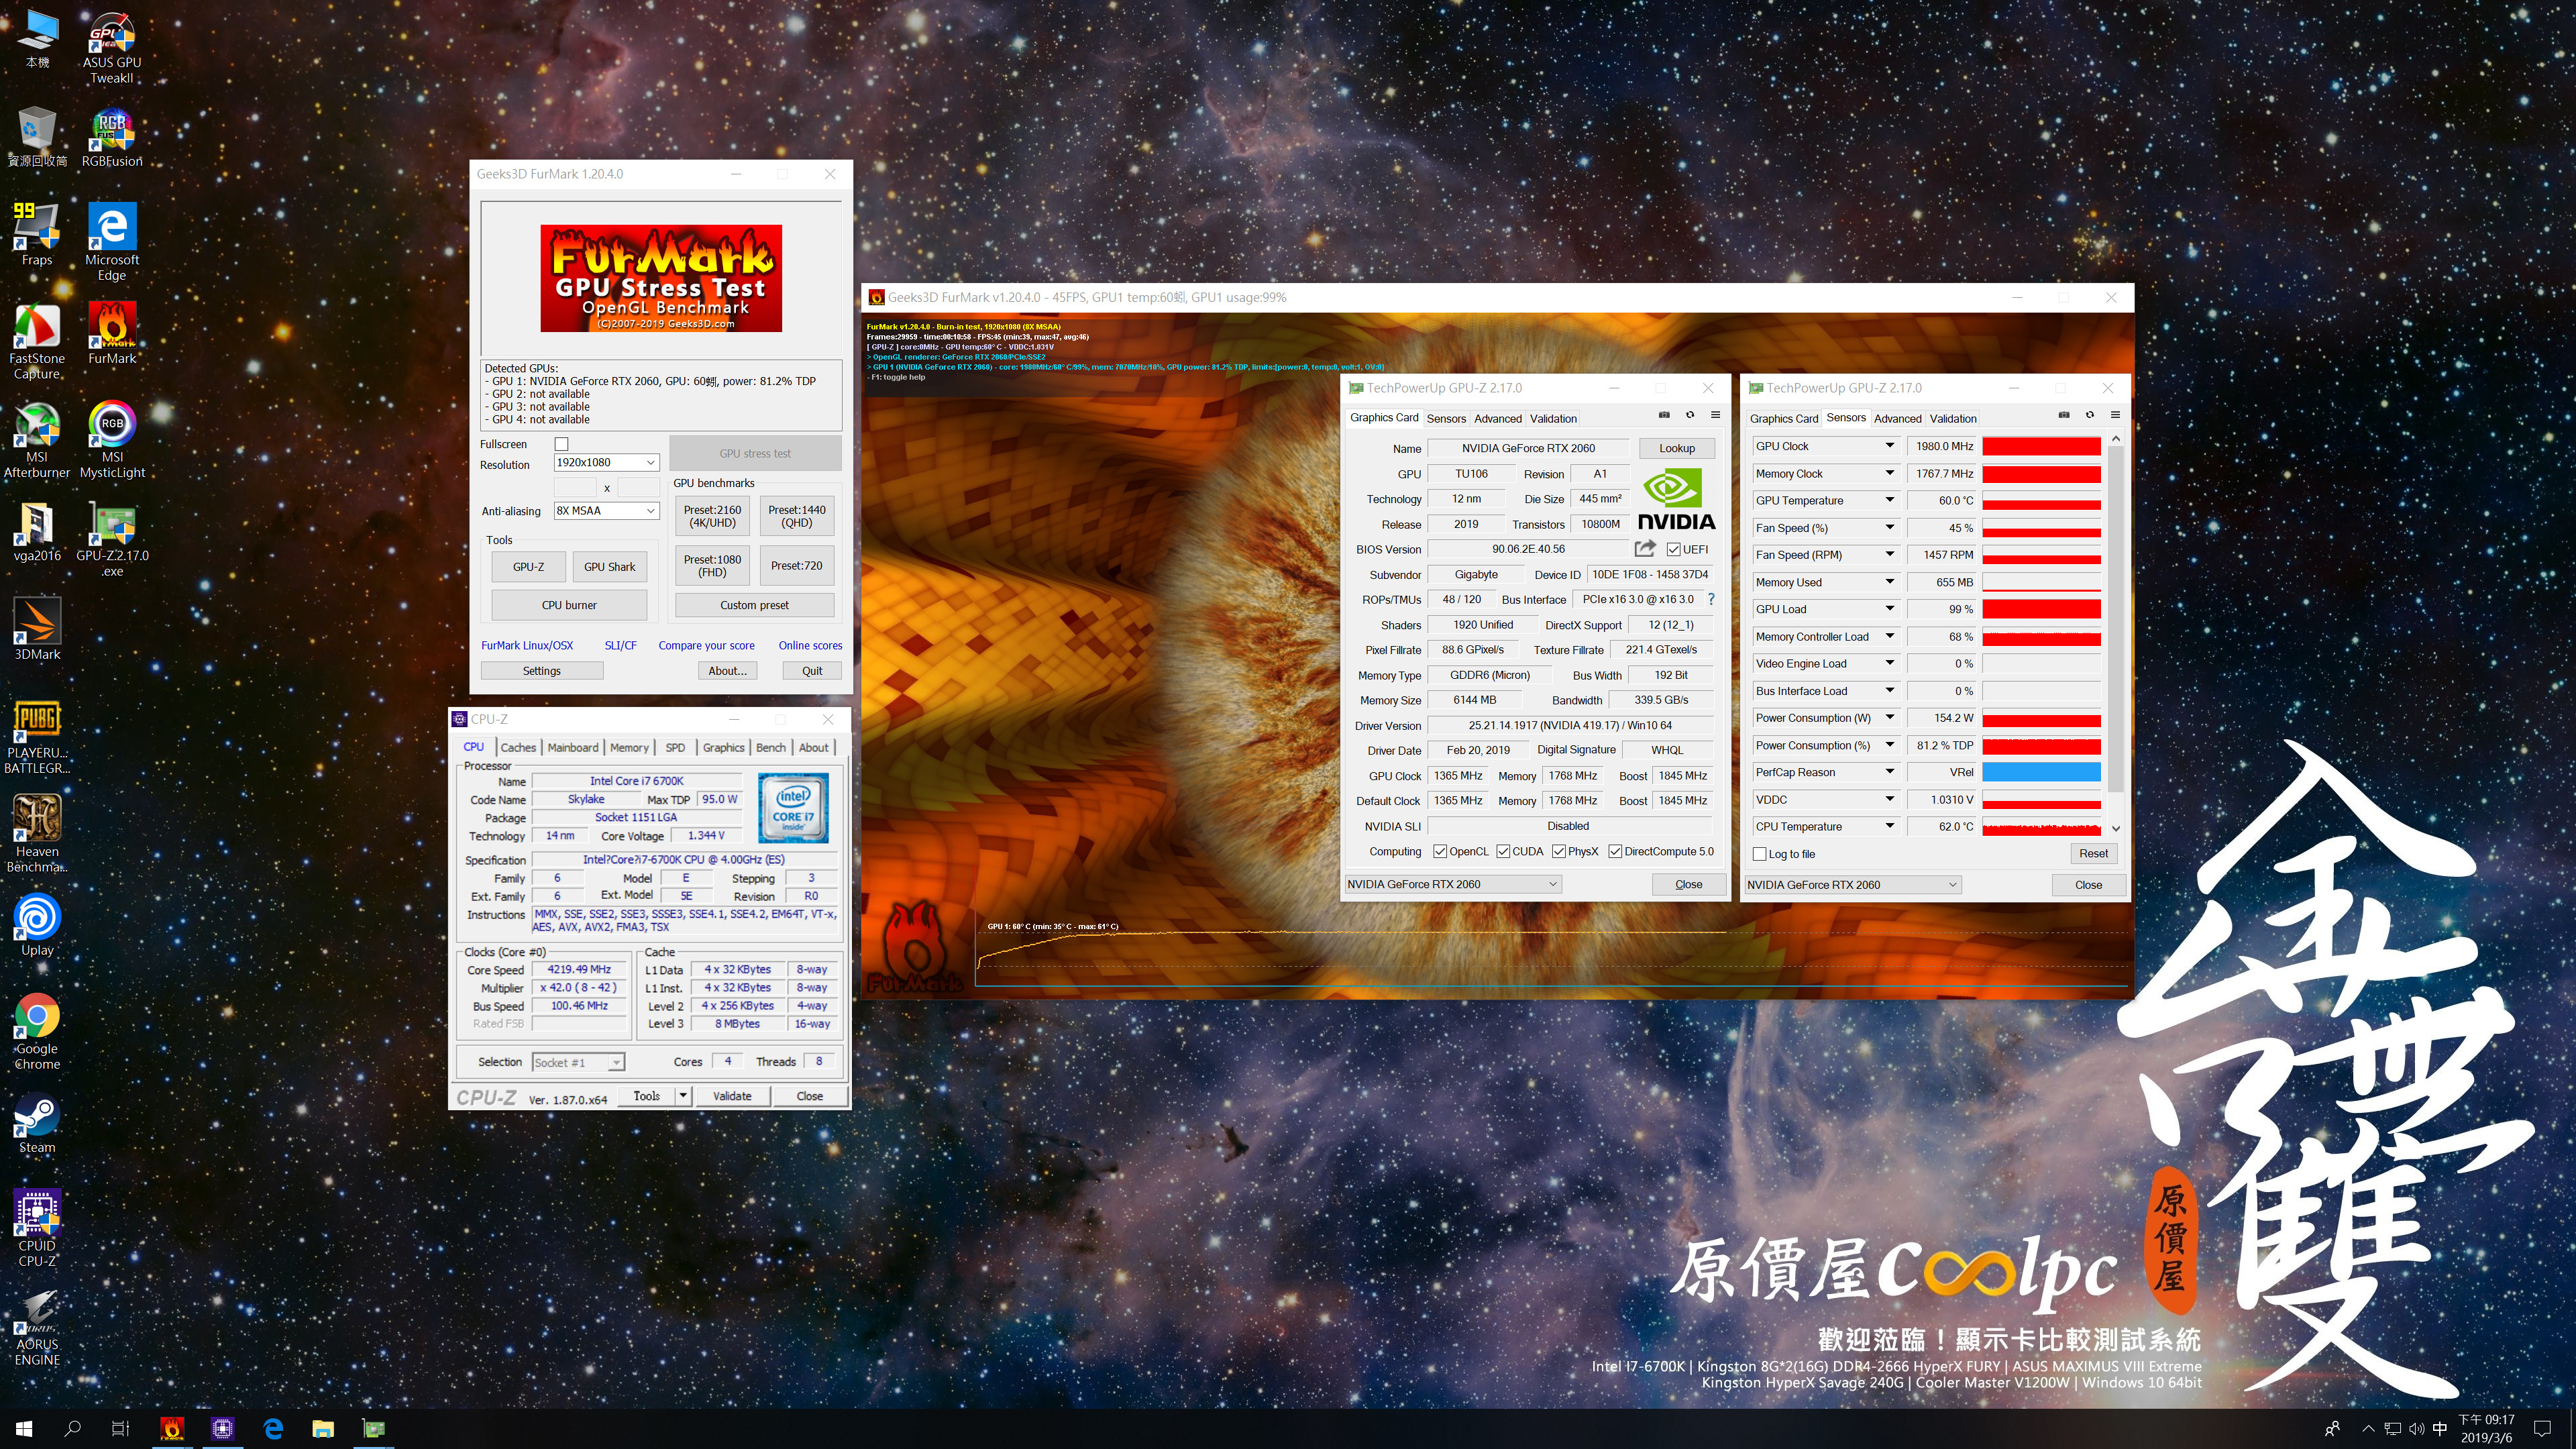This screenshot has height=1449, width=2576.
Task: Click BIOS share/upload icon in GPU-Z
Action: pyautogui.click(x=1644, y=548)
